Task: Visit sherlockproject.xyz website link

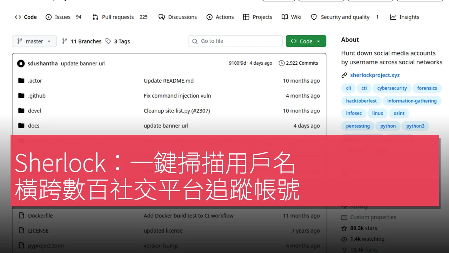Action: click(375, 75)
